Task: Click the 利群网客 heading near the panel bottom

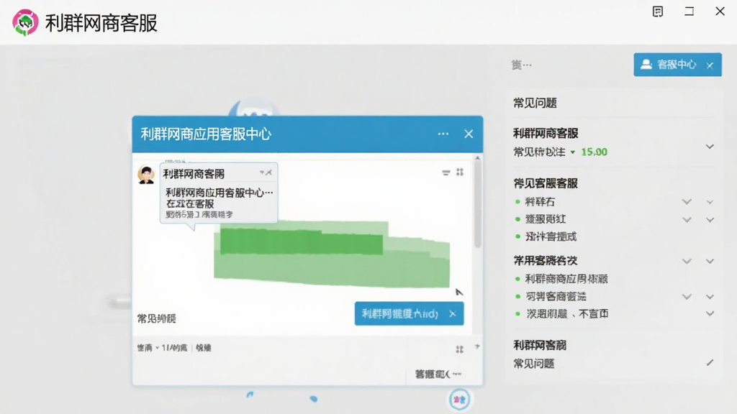Action: [x=540, y=346]
